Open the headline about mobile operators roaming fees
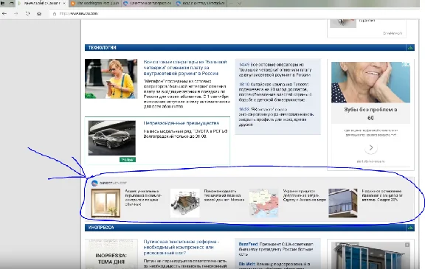The width and height of the screenshot is (425, 269). tap(185, 68)
